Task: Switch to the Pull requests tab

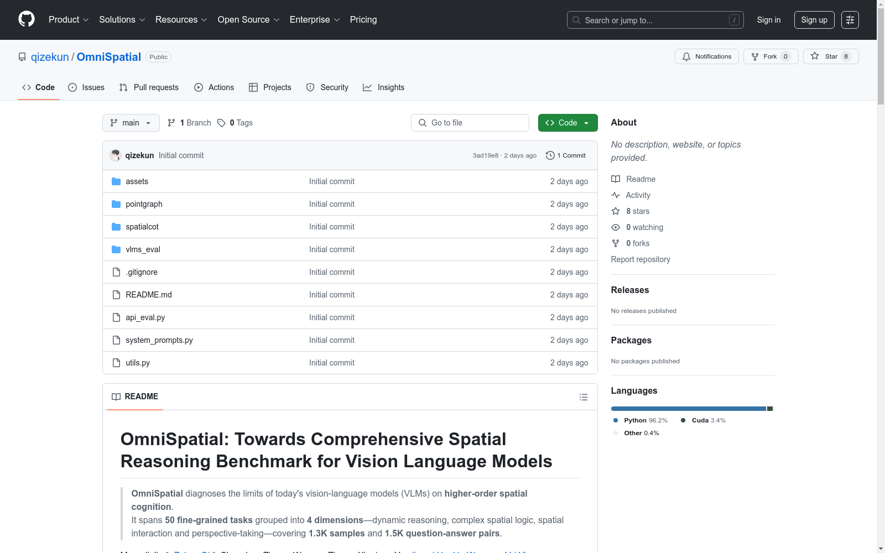Action: [149, 87]
